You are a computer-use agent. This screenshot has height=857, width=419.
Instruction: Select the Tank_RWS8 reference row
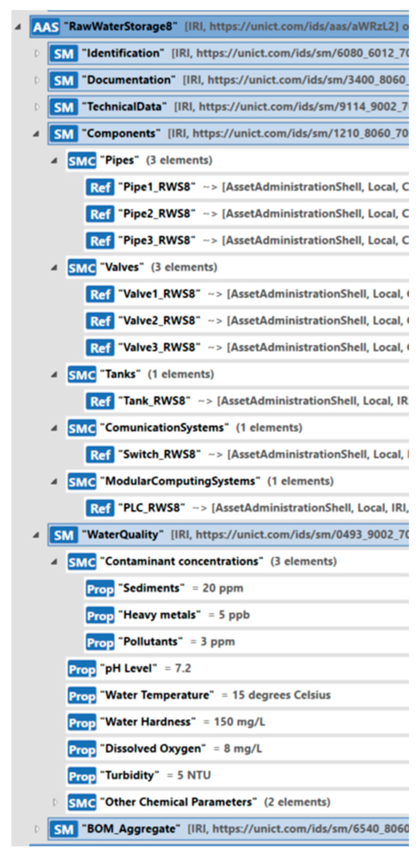pyautogui.click(x=246, y=401)
